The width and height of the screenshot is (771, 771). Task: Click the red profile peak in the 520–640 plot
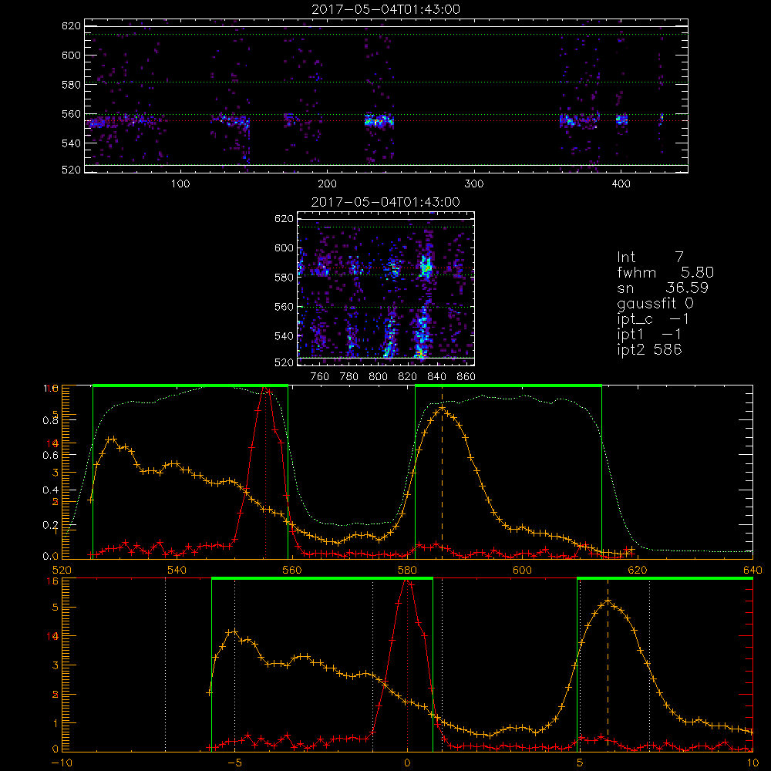click(265, 389)
